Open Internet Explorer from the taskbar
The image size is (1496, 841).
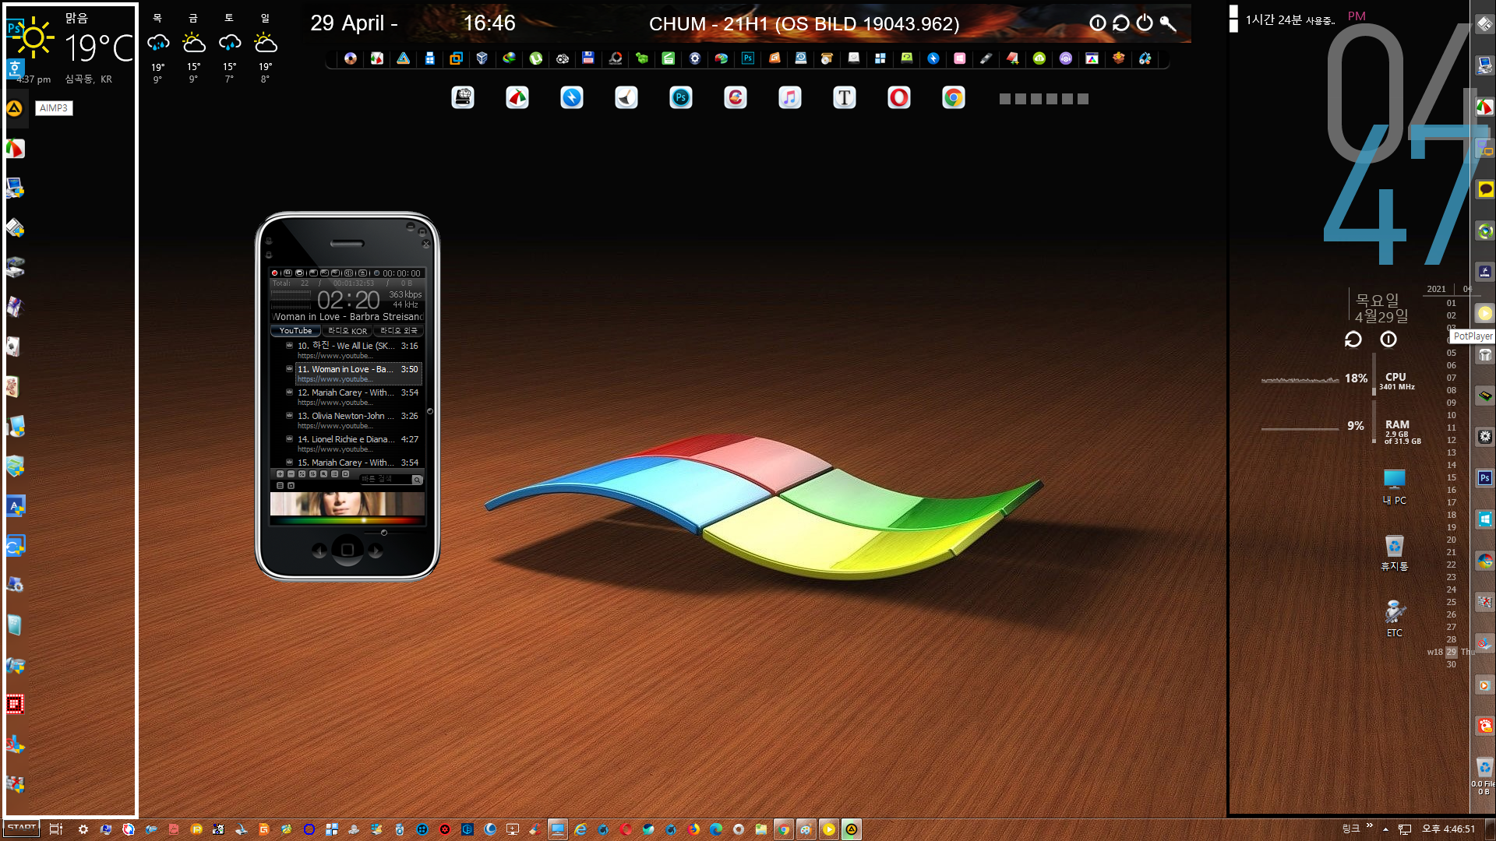point(580,829)
